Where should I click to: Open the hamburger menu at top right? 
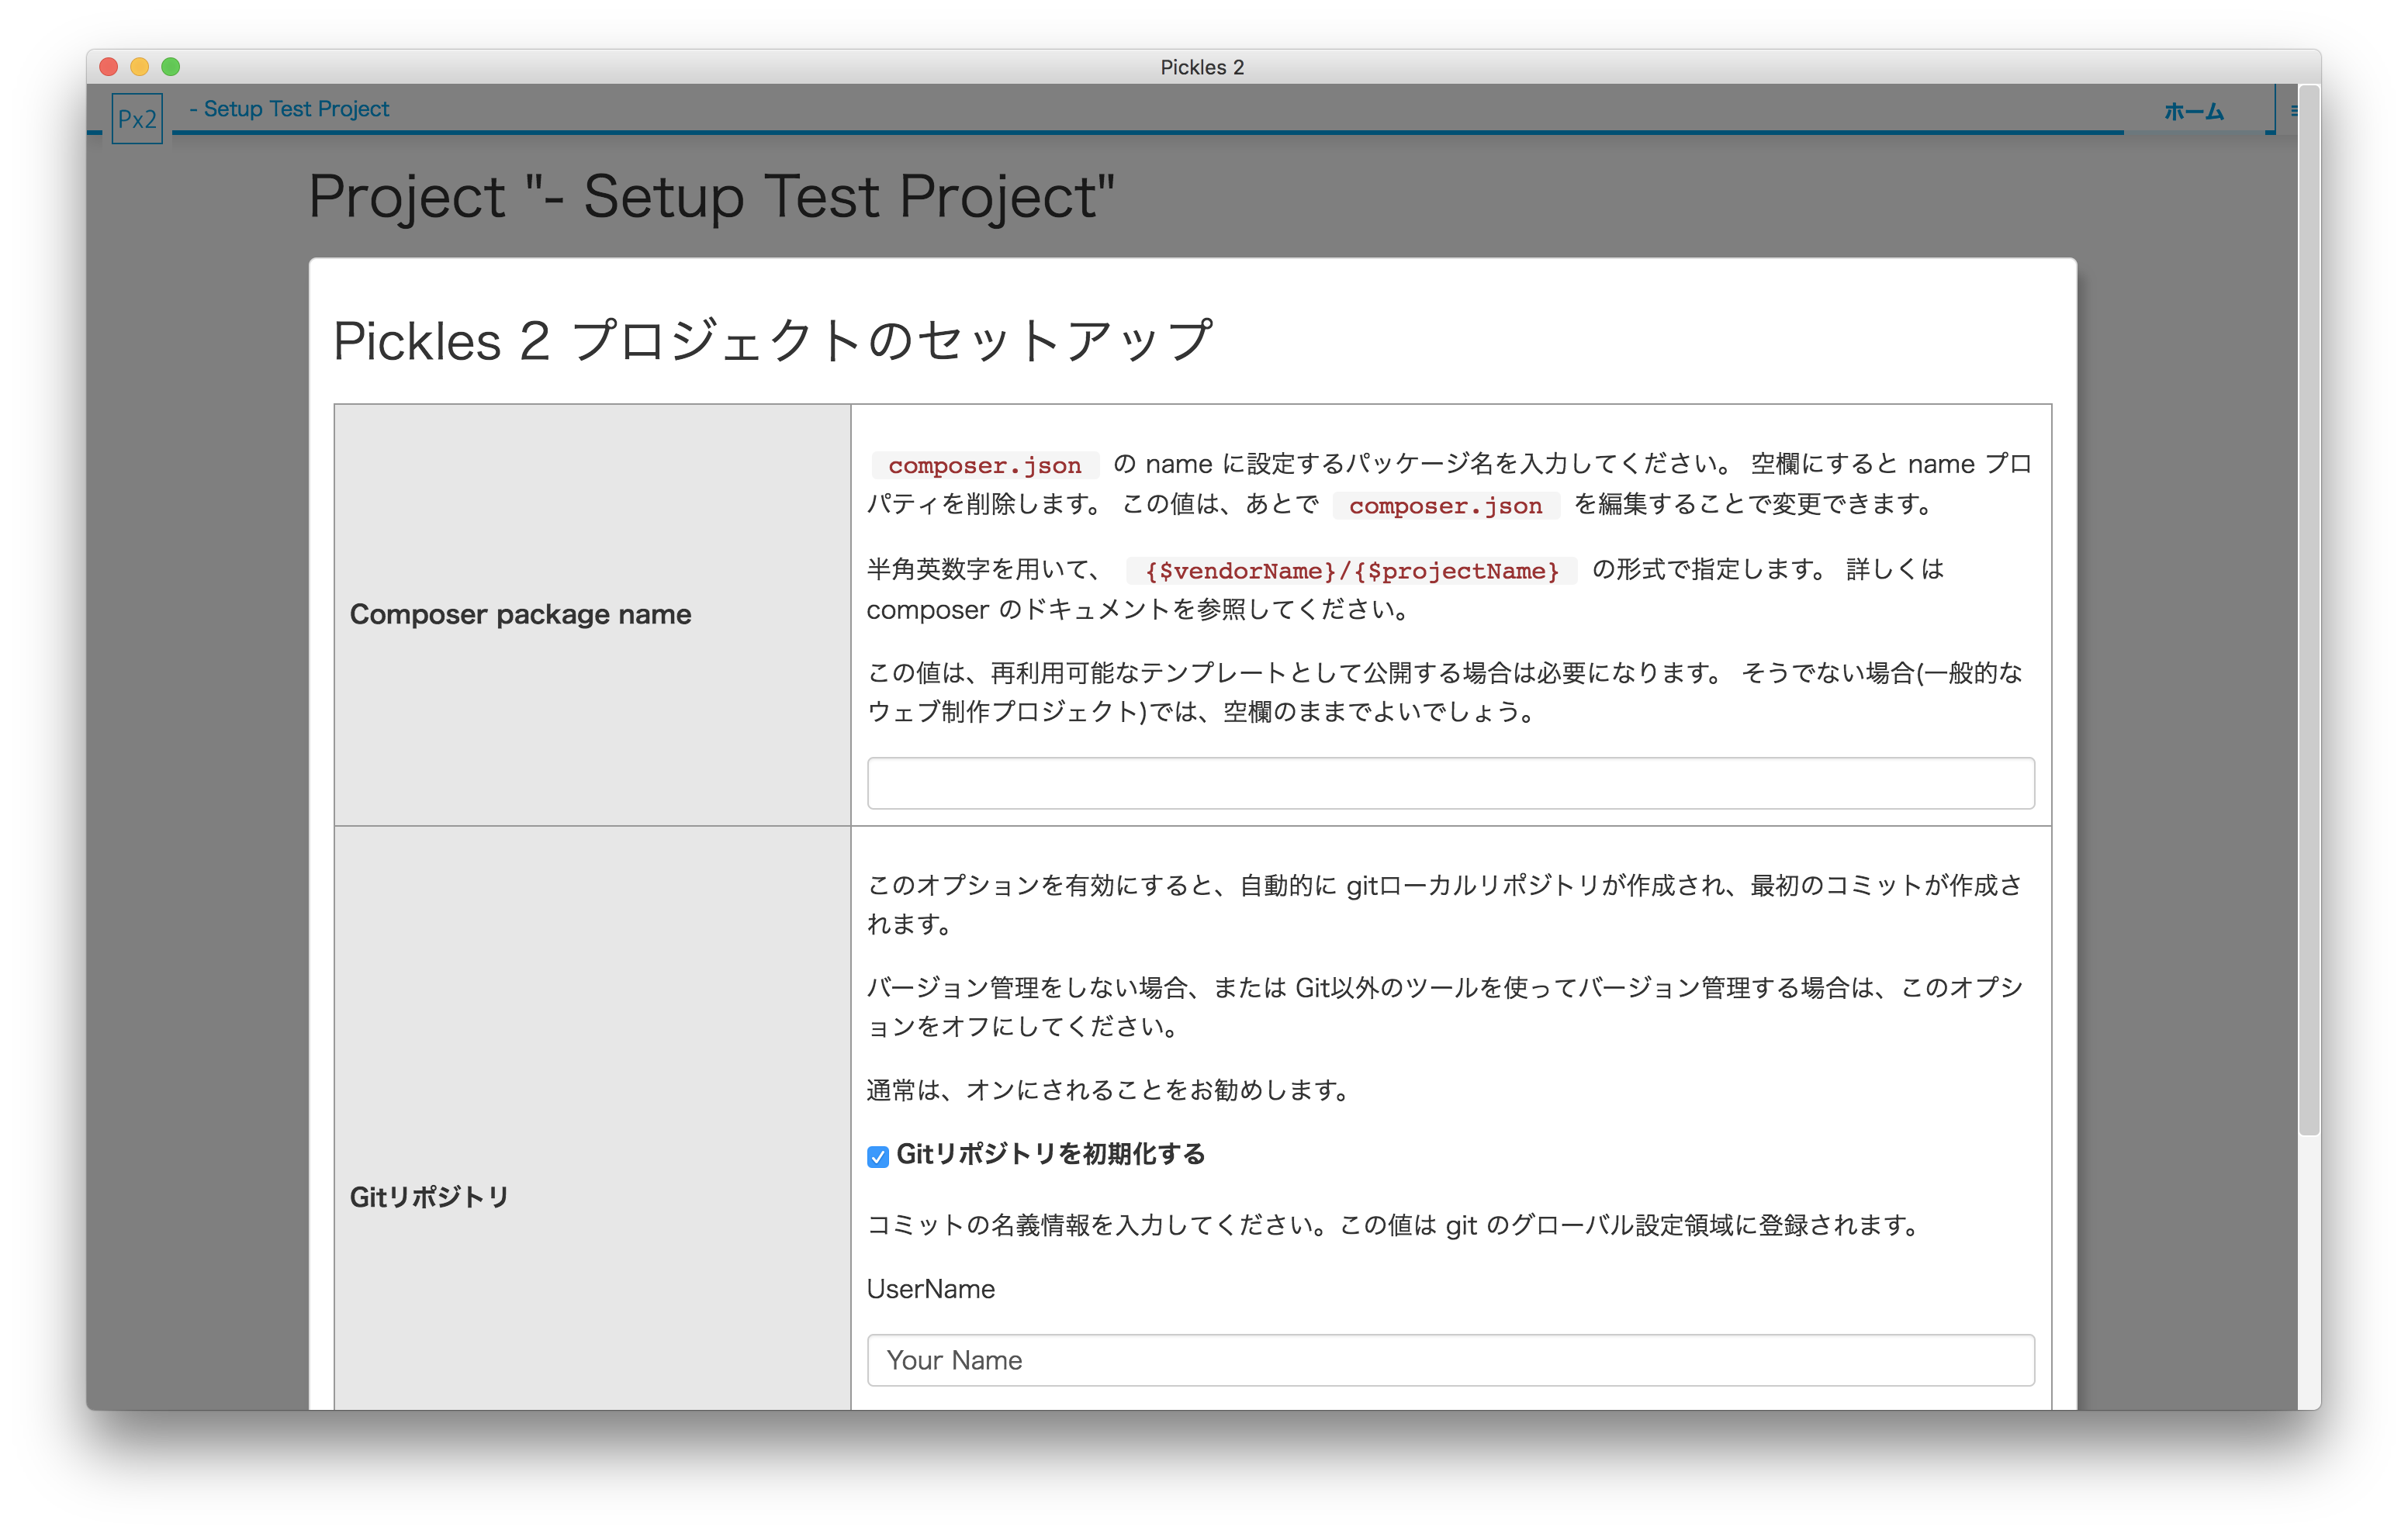[2293, 111]
